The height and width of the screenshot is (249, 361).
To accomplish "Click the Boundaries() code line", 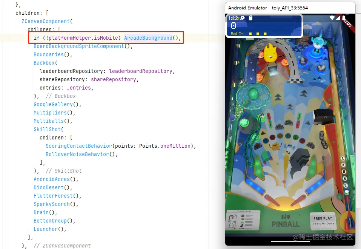I will point(53,54).
